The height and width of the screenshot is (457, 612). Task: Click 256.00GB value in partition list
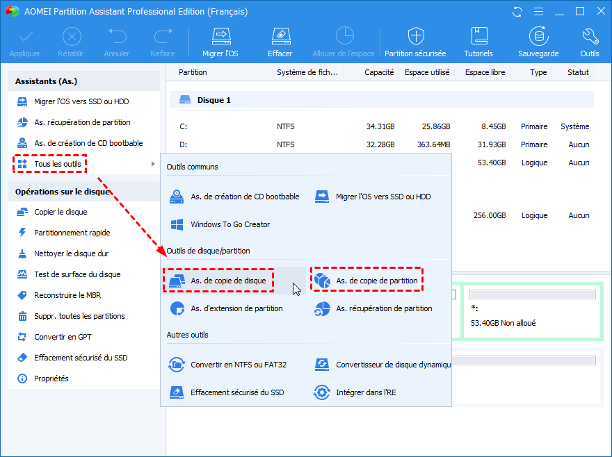(490, 215)
